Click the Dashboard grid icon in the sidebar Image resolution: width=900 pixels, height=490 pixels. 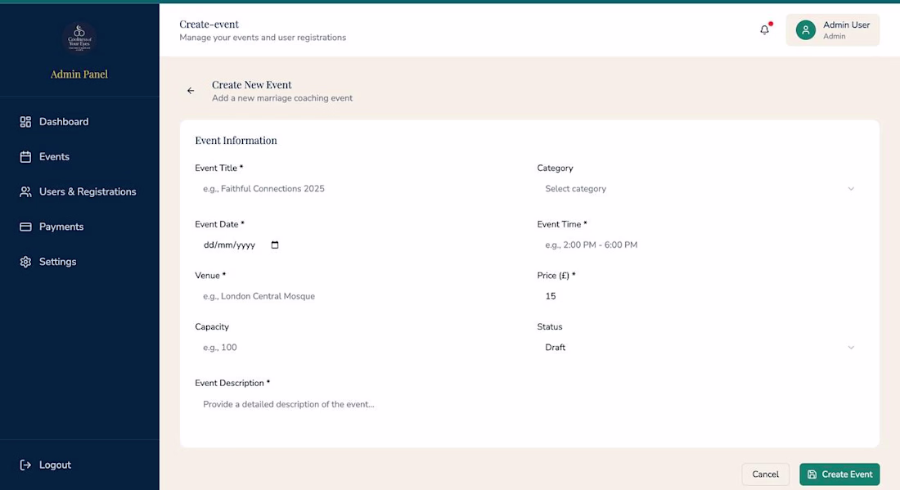25,122
